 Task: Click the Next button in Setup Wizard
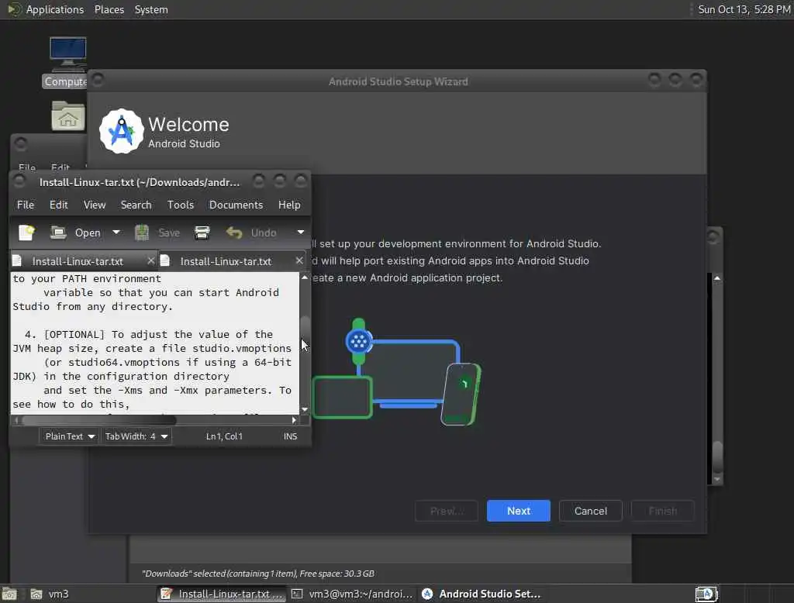point(518,511)
